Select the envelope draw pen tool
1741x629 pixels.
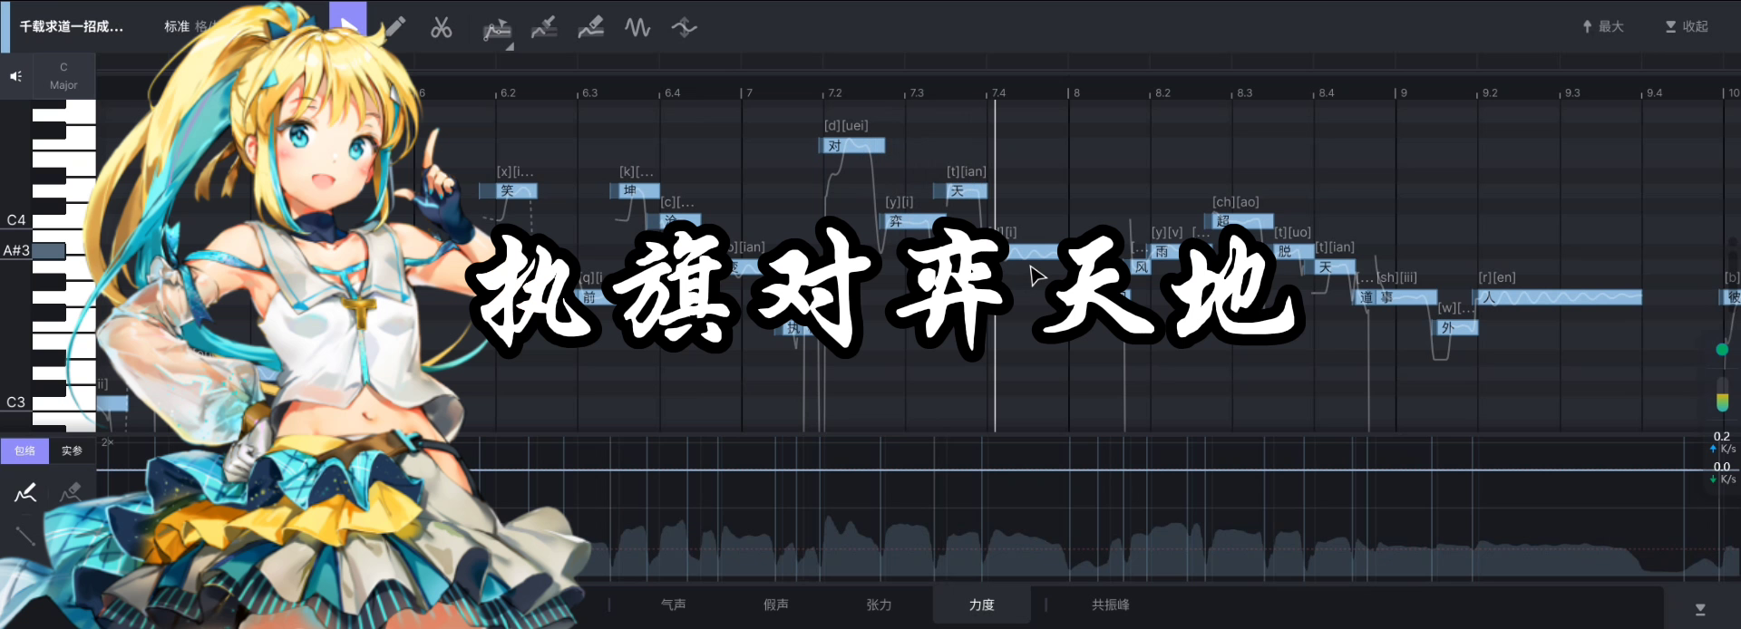[x=25, y=492]
